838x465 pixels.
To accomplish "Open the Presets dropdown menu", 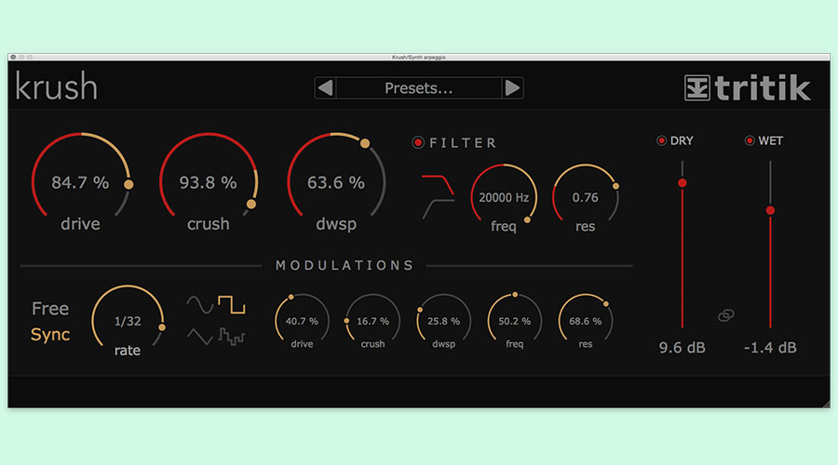I will (x=419, y=88).
